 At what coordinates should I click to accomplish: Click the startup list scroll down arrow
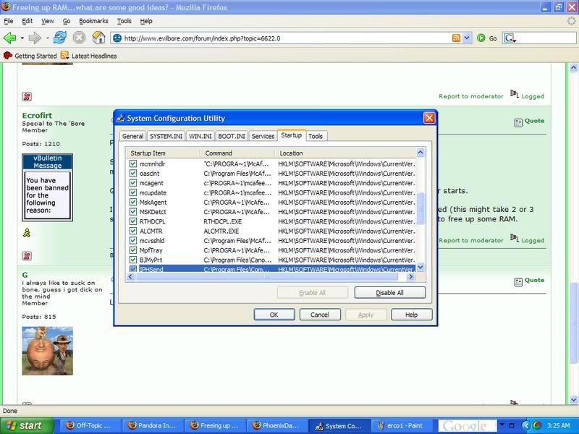tap(420, 267)
